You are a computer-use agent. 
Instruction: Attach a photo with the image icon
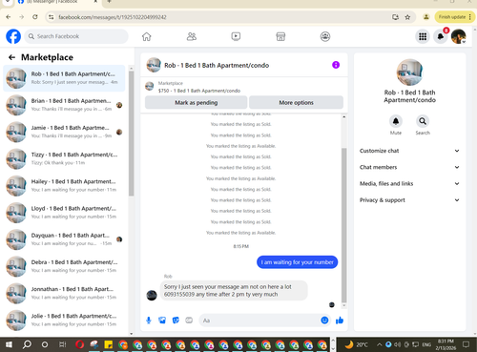pos(162,321)
